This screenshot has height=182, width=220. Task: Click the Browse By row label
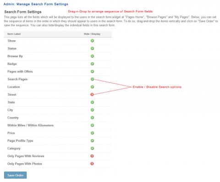point(15,56)
